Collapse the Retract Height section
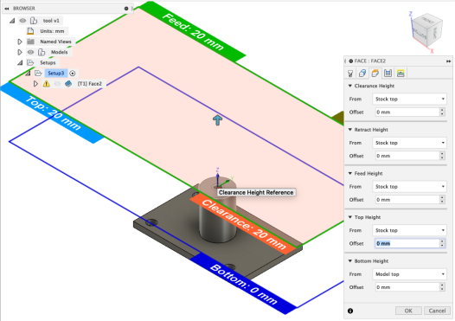 (350, 130)
